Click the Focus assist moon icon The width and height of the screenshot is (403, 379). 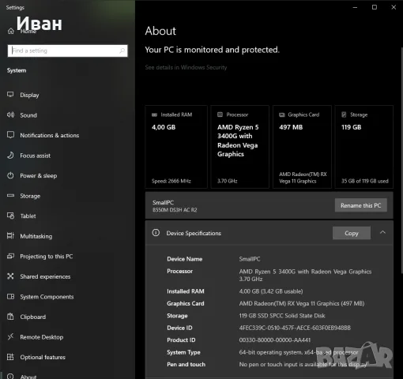[10, 155]
